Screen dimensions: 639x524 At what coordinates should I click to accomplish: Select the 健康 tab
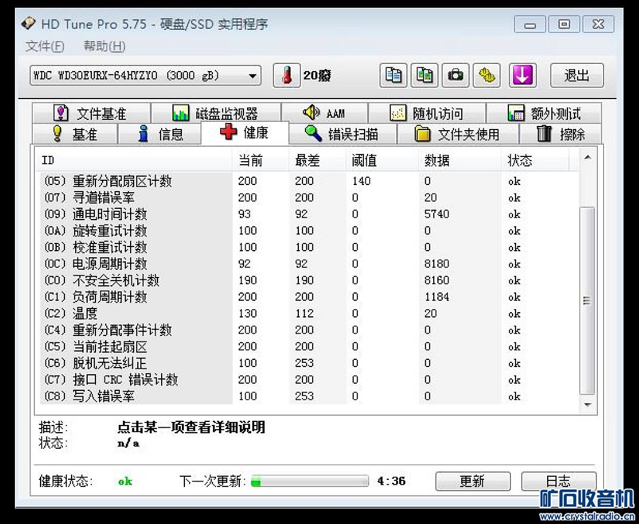click(245, 132)
